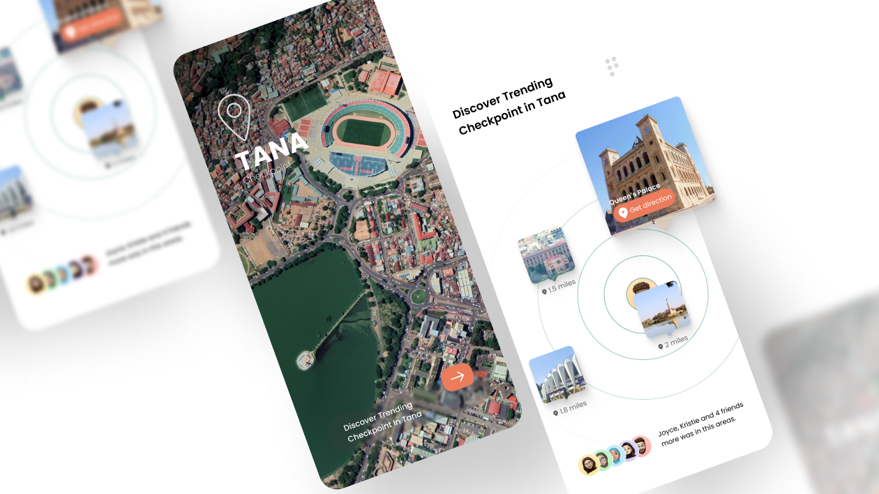Click pin icon beside 1.8 miles label
This screenshot has width=879, height=494.
pyautogui.click(x=555, y=413)
